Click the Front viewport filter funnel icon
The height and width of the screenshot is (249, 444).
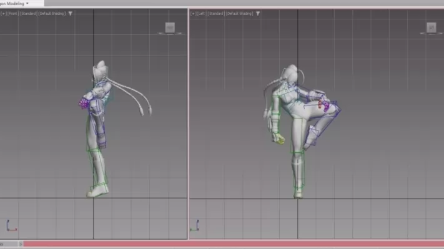click(x=70, y=13)
